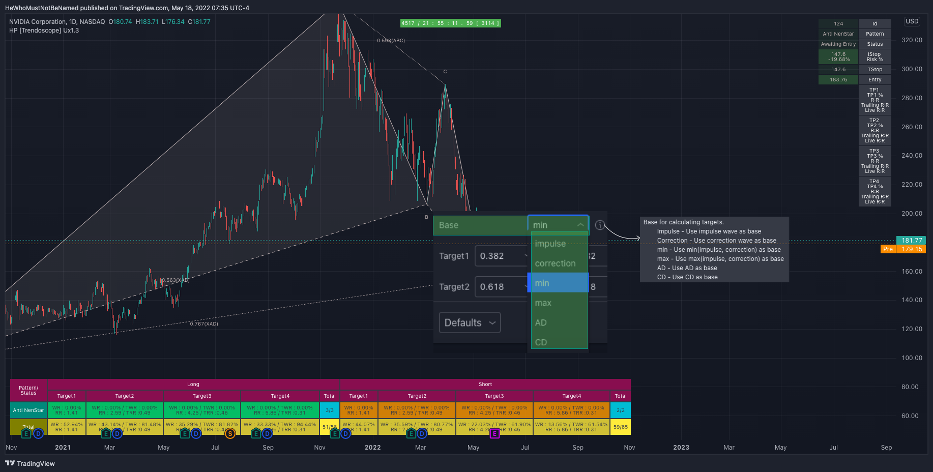The image size is (933, 472).
Task: Click dividend D marker above Mar 2021
Action: click(117, 434)
